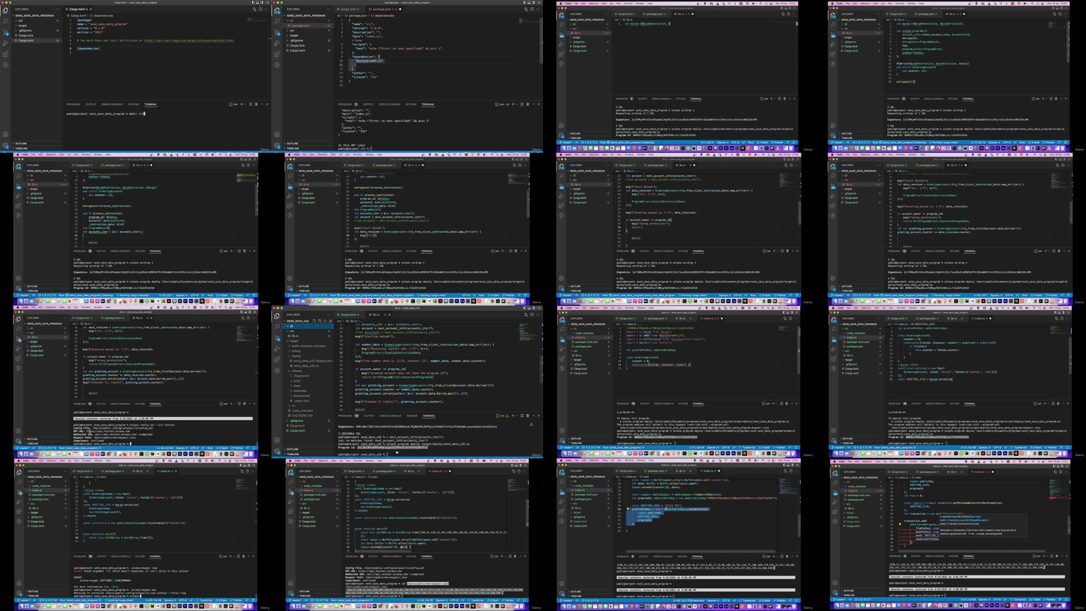Click Explorer more actions dots in package.json window
The height and width of the screenshot is (611, 1086).
(x=329, y=9)
